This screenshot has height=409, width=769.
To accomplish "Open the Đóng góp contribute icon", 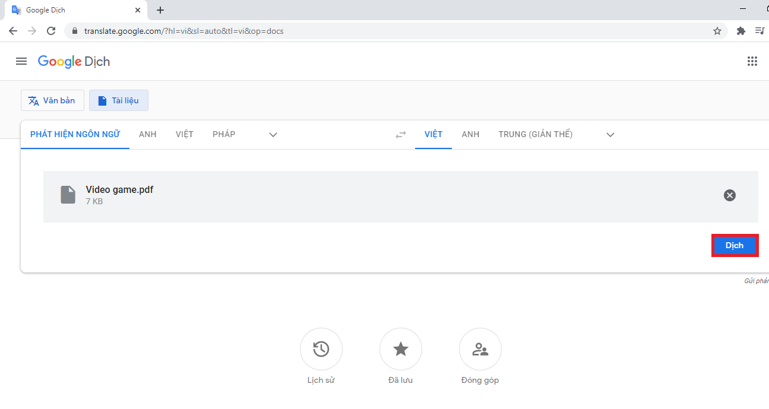I will click(x=480, y=349).
